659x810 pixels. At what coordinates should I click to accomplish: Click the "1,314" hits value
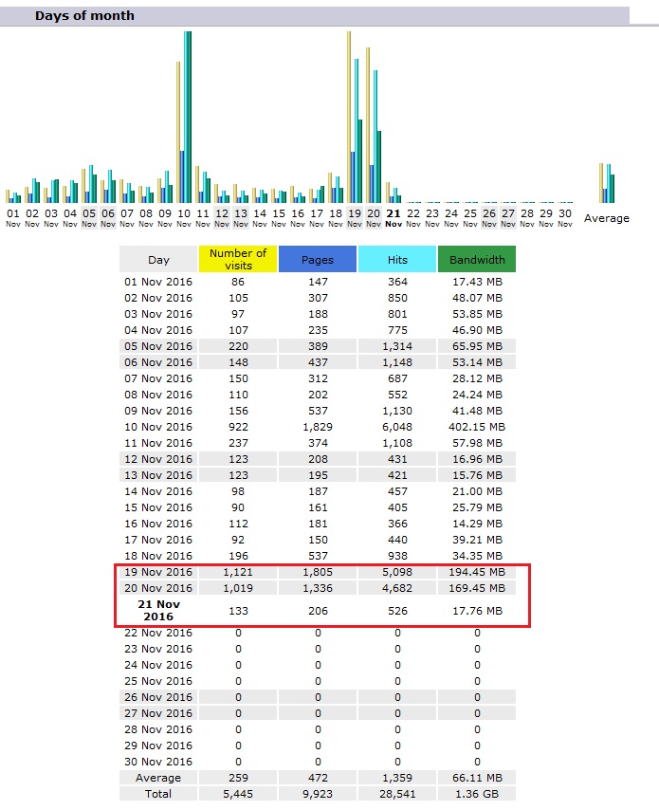(x=397, y=346)
